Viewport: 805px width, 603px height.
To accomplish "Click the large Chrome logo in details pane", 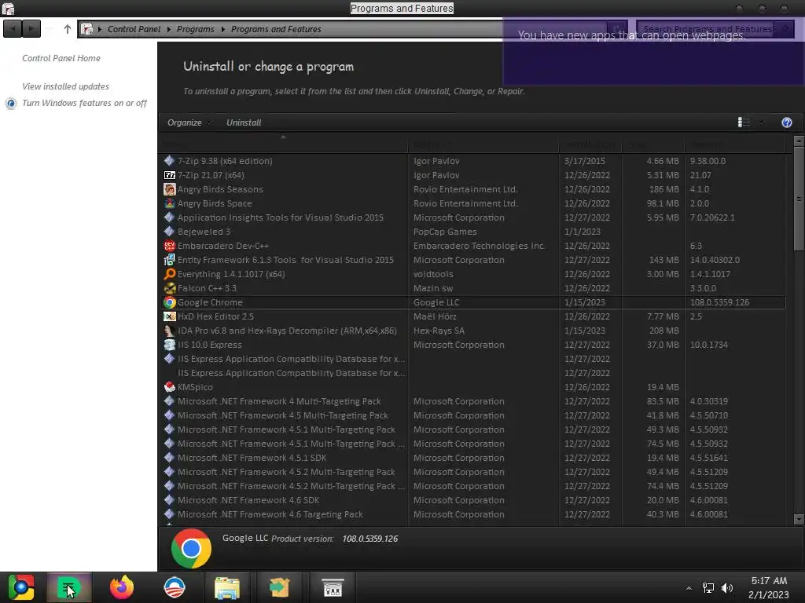I will tap(191, 549).
